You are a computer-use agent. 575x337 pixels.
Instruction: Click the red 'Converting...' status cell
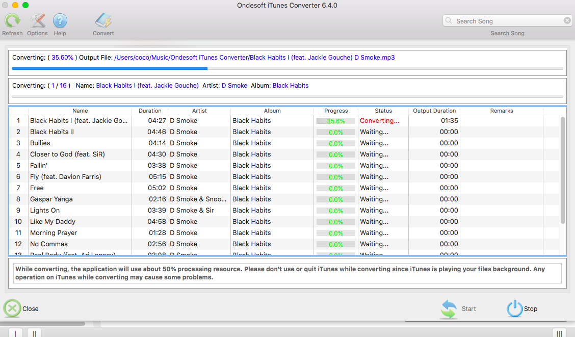click(380, 121)
